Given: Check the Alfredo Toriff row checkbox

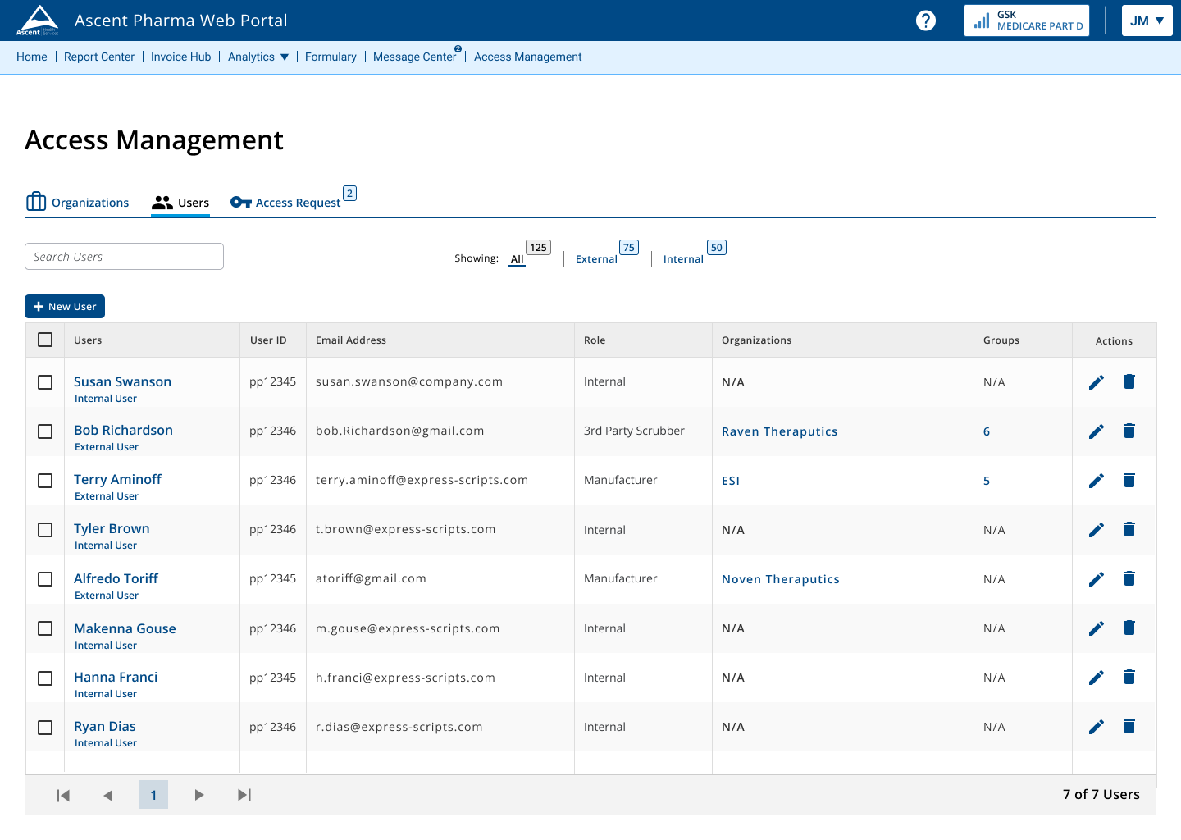Looking at the screenshot, I should (x=45, y=579).
